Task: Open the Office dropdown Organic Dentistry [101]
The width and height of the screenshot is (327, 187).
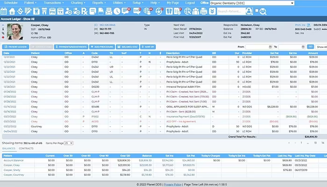Action: click(252, 3)
